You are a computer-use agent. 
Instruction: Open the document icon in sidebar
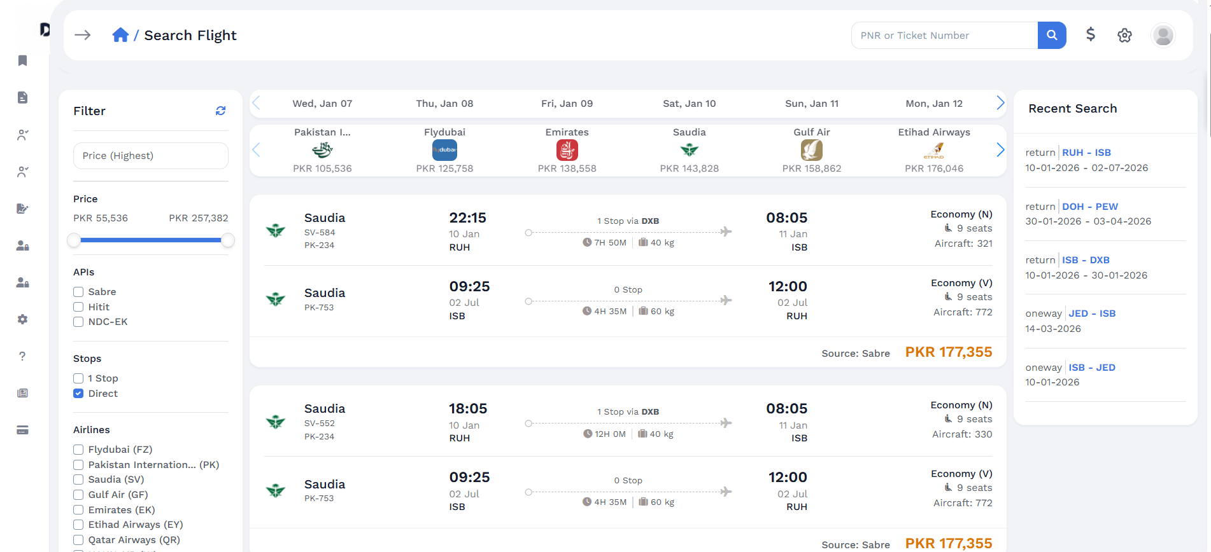click(x=23, y=97)
